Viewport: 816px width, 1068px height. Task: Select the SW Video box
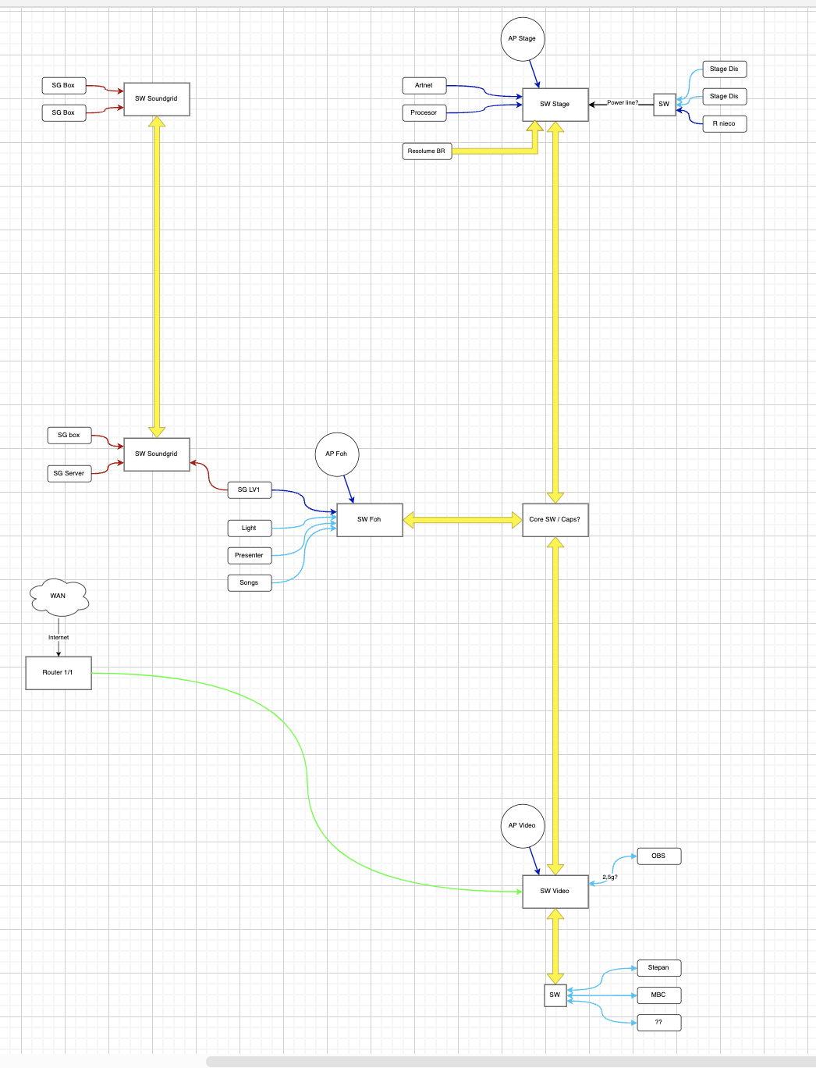point(555,892)
